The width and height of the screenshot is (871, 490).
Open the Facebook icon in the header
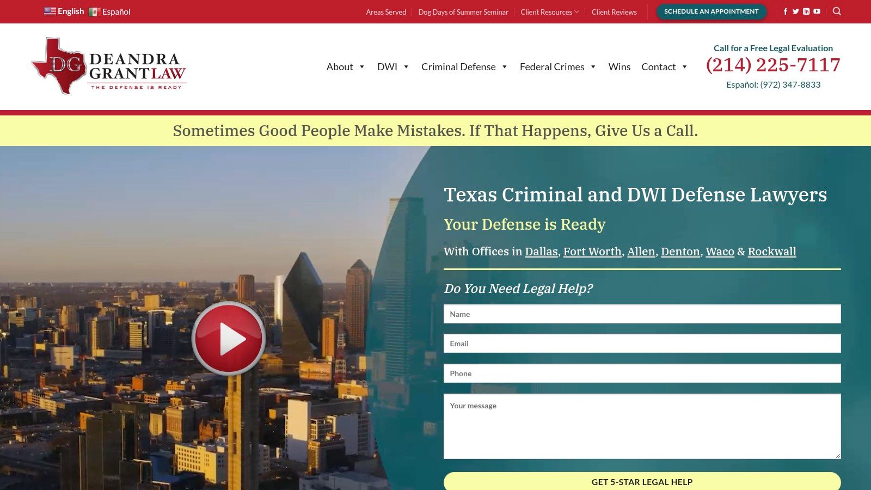(786, 11)
